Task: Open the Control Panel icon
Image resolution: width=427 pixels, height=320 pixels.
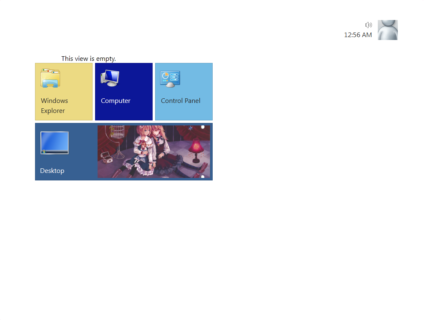Action: tap(170, 79)
